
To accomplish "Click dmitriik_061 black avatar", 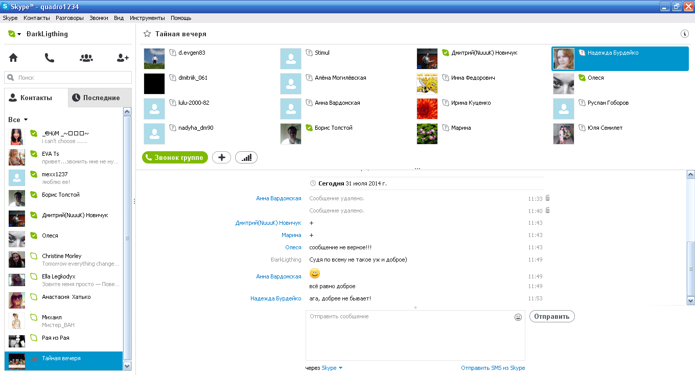I will [154, 84].
